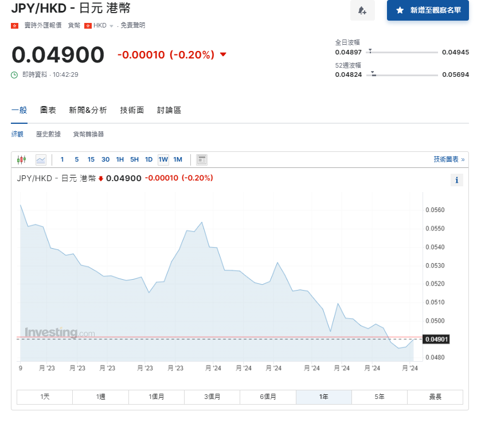Open the 新聞&分析 tab
Screen dimensions: 477x423
[x=88, y=110]
